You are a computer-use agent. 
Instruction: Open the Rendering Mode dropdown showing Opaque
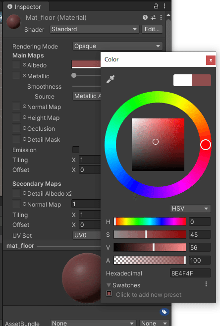click(117, 46)
